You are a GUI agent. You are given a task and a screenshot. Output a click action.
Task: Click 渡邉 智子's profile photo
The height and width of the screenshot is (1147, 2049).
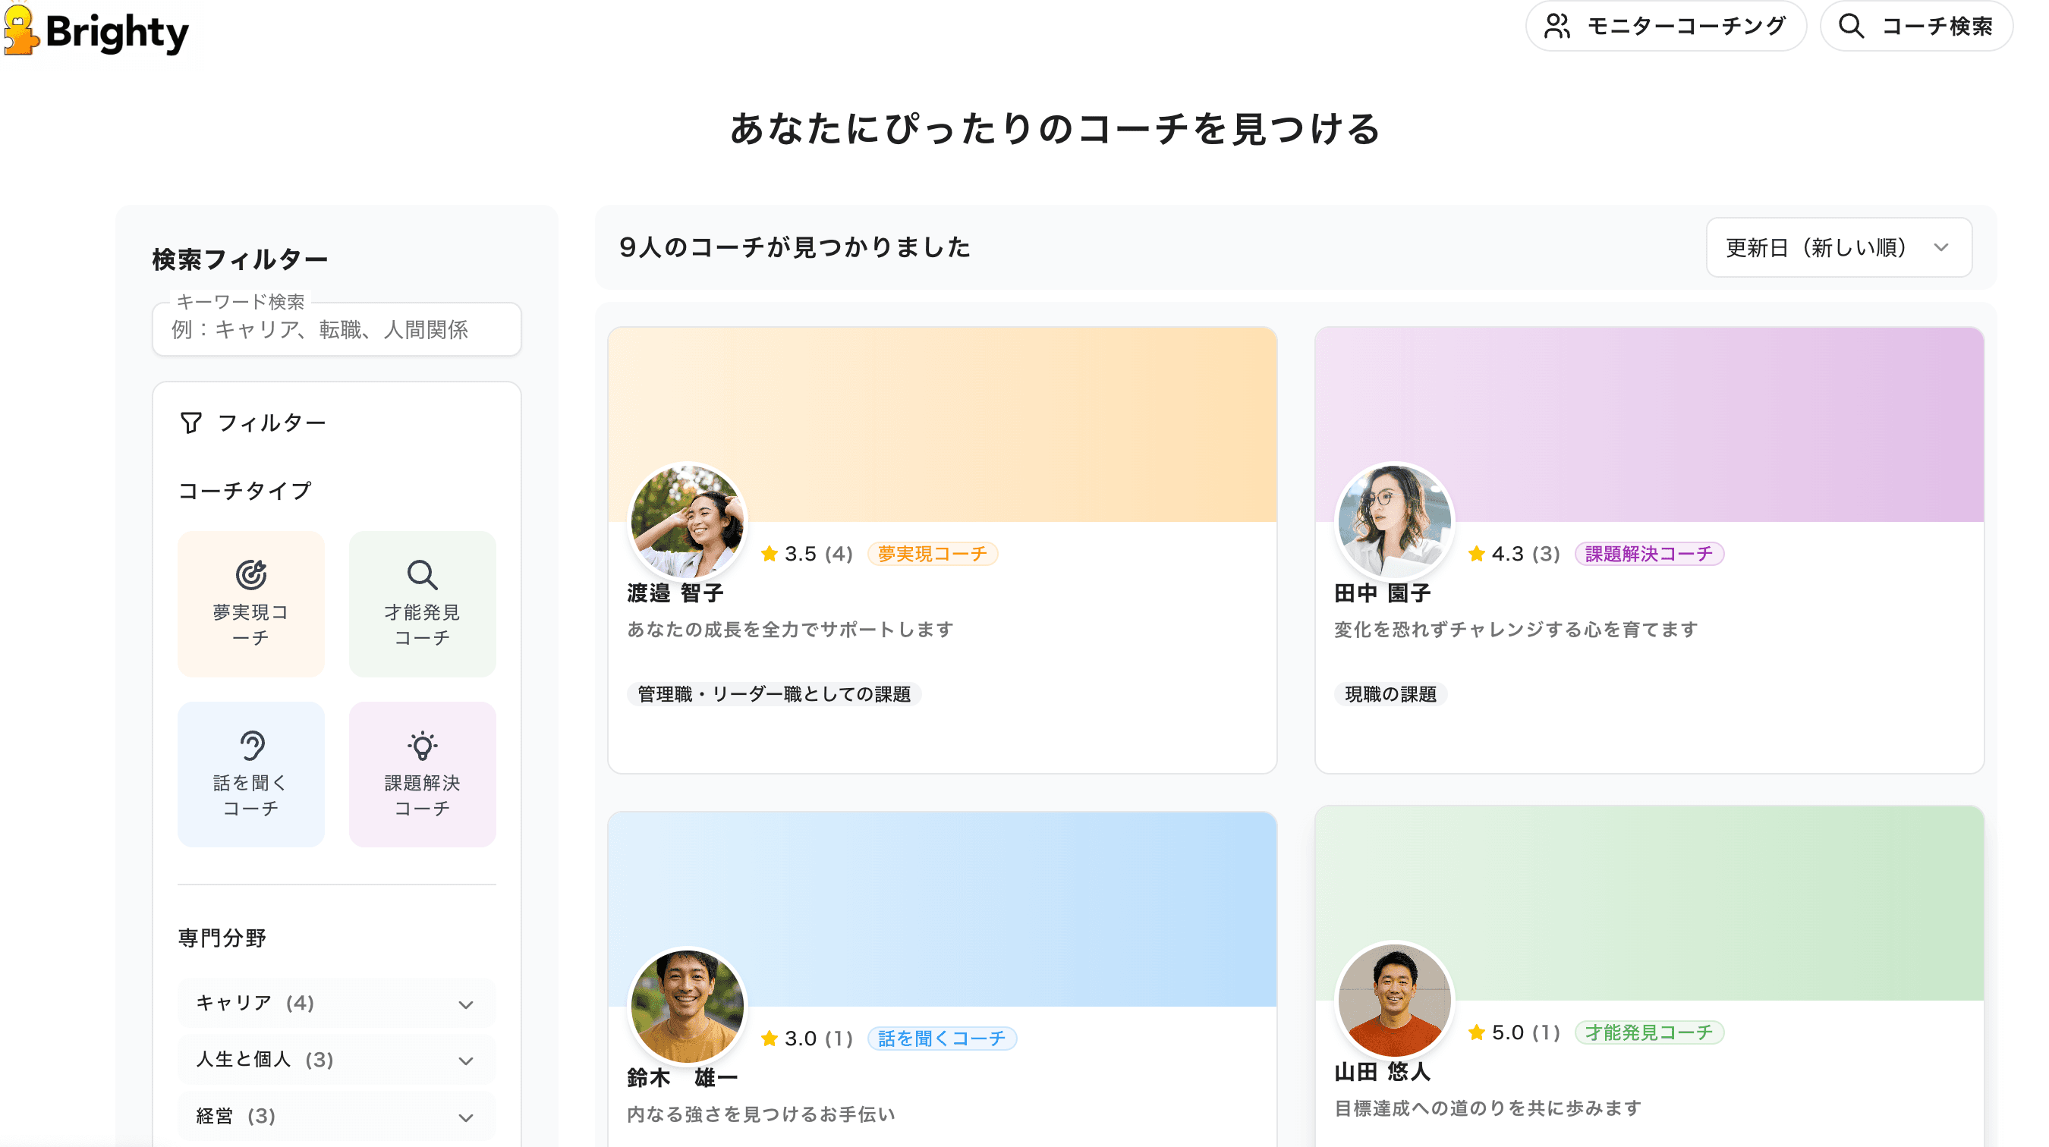click(688, 521)
